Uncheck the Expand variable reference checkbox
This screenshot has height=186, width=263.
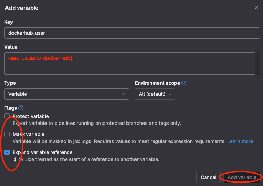pos(7,152)
